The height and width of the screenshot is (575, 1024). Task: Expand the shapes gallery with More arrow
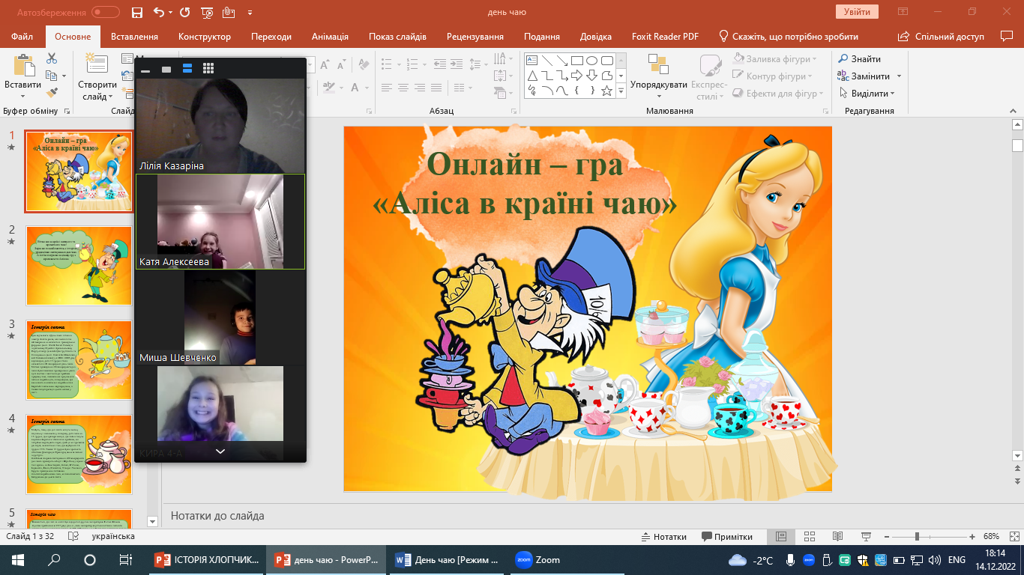(621, 91)
